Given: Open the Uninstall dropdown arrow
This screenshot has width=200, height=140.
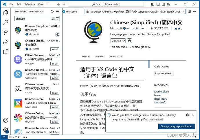Looking at the screenshot, I should point(124,41).
